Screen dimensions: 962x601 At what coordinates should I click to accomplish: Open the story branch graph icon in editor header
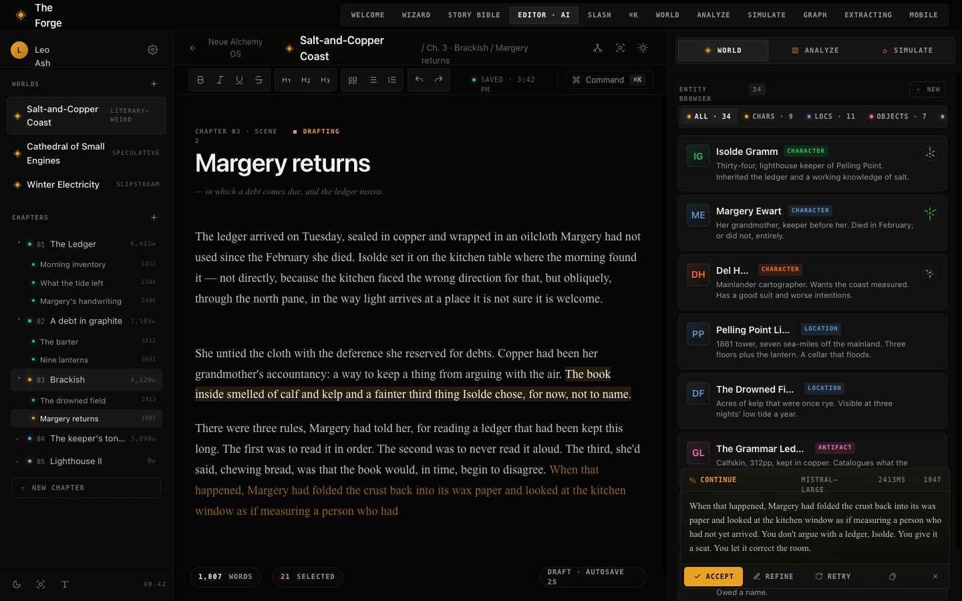598,47
